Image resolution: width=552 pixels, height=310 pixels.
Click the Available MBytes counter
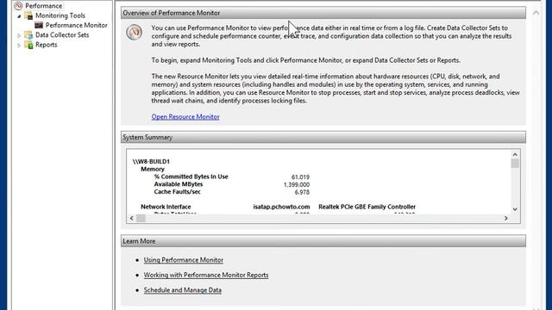coord(179,184)
